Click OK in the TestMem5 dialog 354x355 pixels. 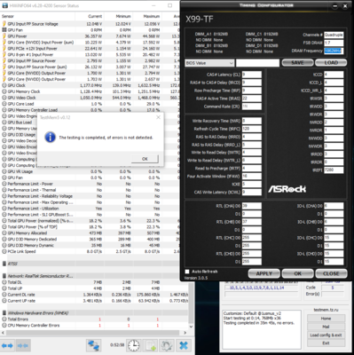pyautogui.click(x=145, y=159)
